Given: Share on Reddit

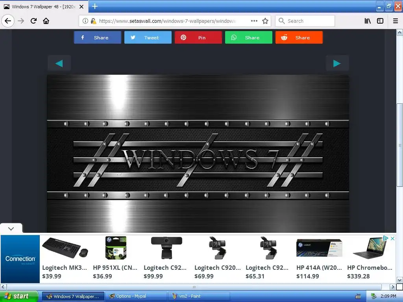Looking at the screenshot, I should point(299,37).
